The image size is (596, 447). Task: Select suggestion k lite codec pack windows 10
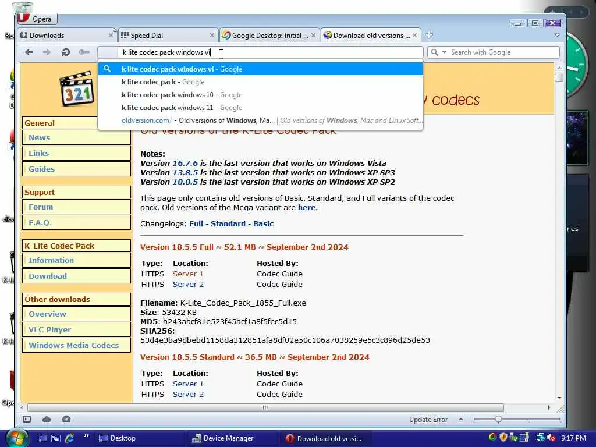point(260,95)
